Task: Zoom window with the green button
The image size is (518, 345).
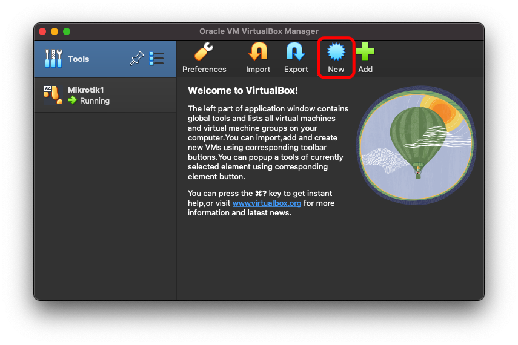Action: coord(67,31)
